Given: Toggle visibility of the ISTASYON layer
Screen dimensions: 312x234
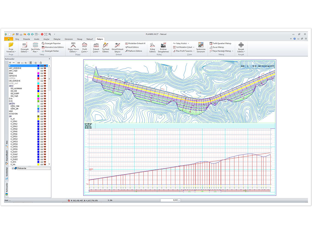Looking at the screenshot, I should (x=41, y=114).
